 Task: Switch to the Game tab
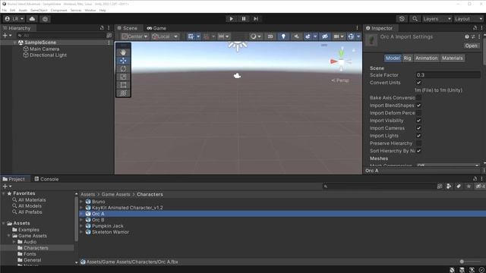coord(157,28)
